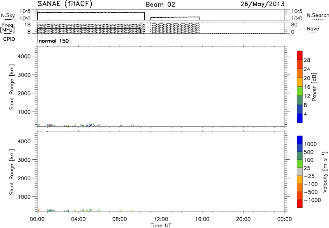Click the 4000 tick on power panel axis
The height and width of the screenshot is (228, 329).
(x=24, y=56)
